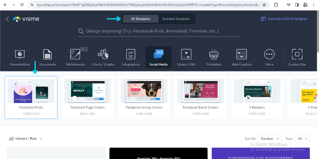The image size is (319, 159).
Task: Toggle the browser side panel
Action: [x=297, y=5]
